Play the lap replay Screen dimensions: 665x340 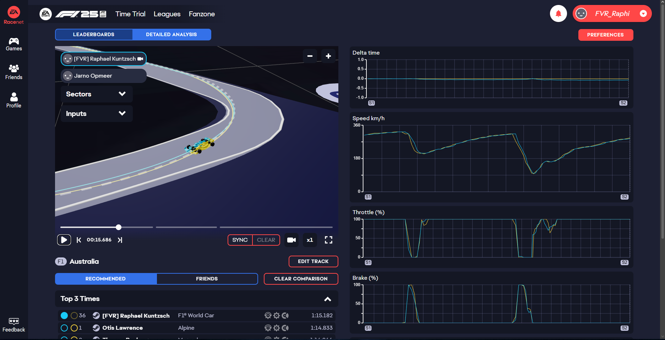64,240
